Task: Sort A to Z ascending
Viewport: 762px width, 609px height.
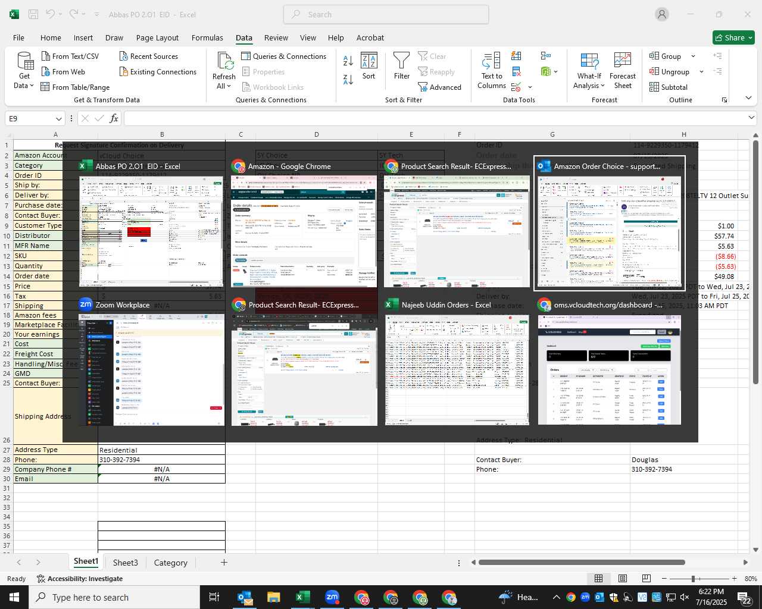Action: [348, 61]
